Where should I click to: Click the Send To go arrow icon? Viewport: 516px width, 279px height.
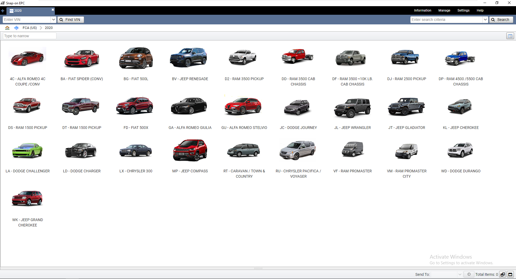coord(469,274)
